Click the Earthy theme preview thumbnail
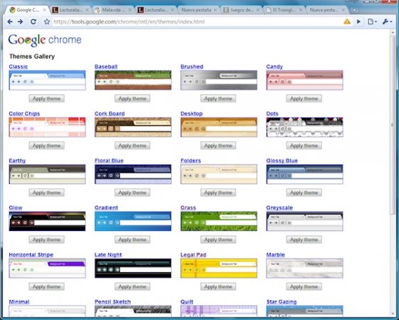399x320 pixels. click(x=47, y=174)
